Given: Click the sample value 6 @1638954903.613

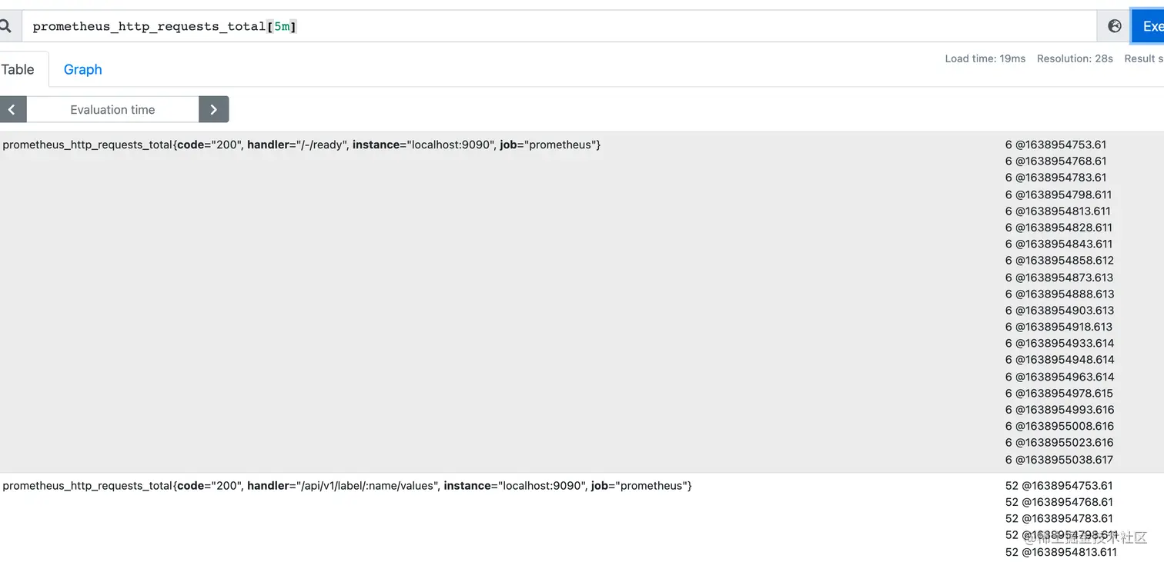Looking at the screenshot, I should point(1059,311).
